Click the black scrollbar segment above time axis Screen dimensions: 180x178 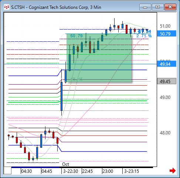click(106, 167)
